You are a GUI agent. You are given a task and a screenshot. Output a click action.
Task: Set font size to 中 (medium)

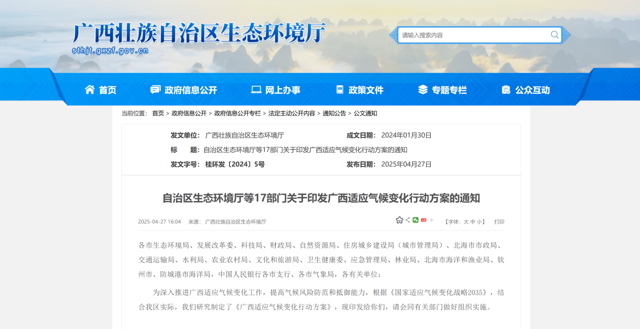coord(473,222)
